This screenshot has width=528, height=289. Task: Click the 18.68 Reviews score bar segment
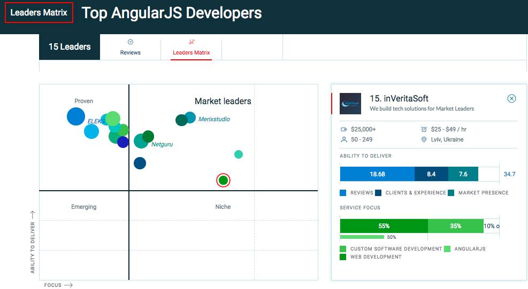tap(377, 174)
